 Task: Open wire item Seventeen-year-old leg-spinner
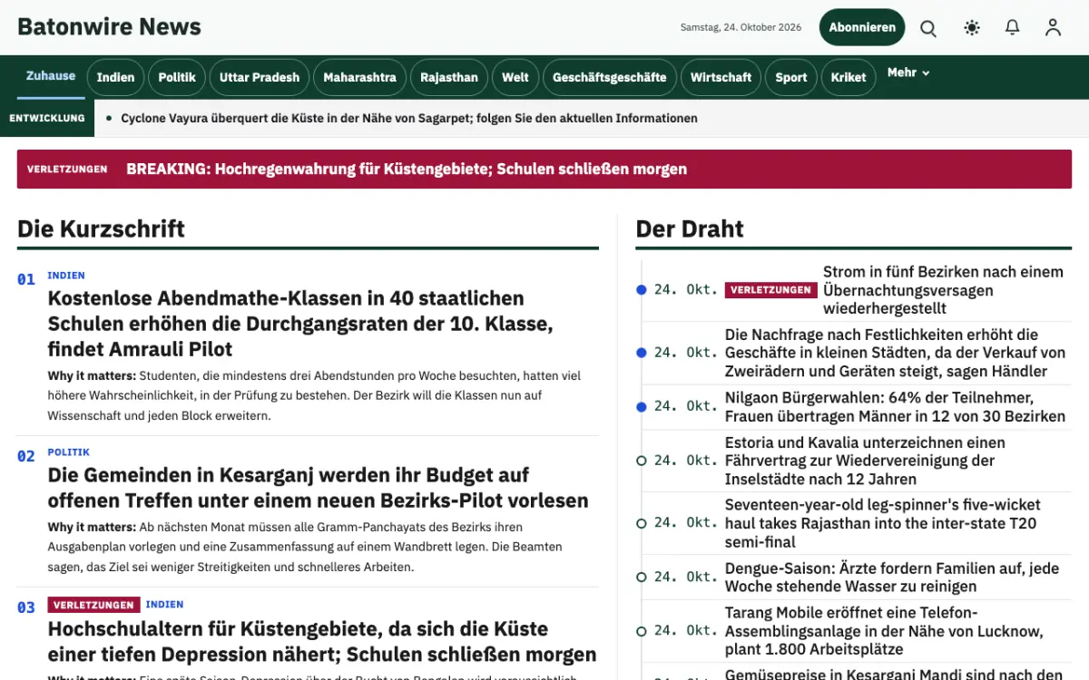883,523
